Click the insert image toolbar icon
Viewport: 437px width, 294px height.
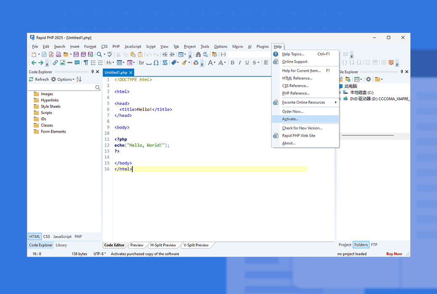(x=63, y=63)
